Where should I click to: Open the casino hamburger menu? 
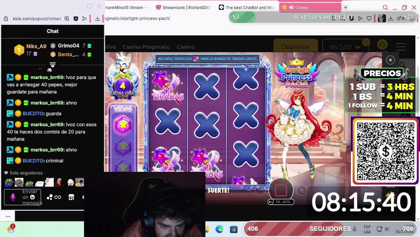[x=401, y=47]
